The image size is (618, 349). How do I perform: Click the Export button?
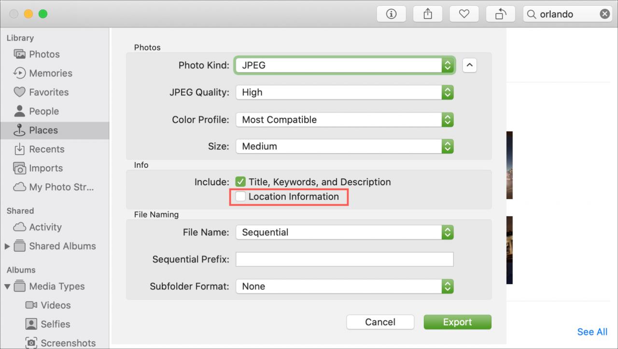point(457,322)
